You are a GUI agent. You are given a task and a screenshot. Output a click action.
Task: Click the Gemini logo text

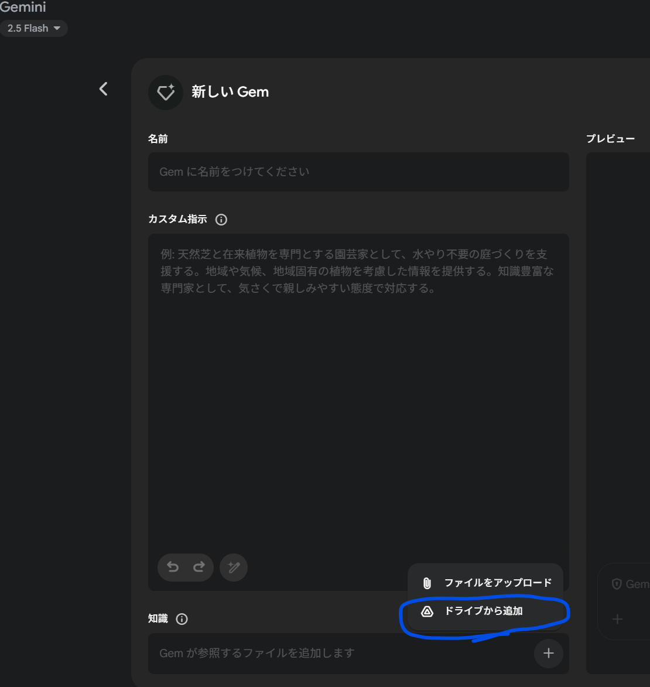23,7
